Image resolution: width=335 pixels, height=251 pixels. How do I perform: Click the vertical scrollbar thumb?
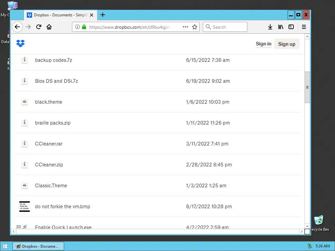pos(307,87)
